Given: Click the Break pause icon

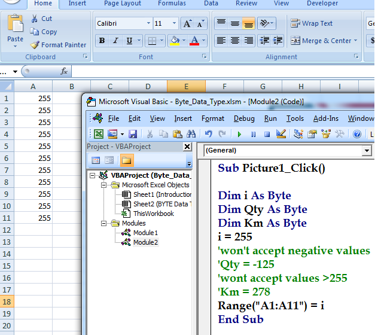Looking at the screenshot, I should pyautogui.click(x=253, y=134).
